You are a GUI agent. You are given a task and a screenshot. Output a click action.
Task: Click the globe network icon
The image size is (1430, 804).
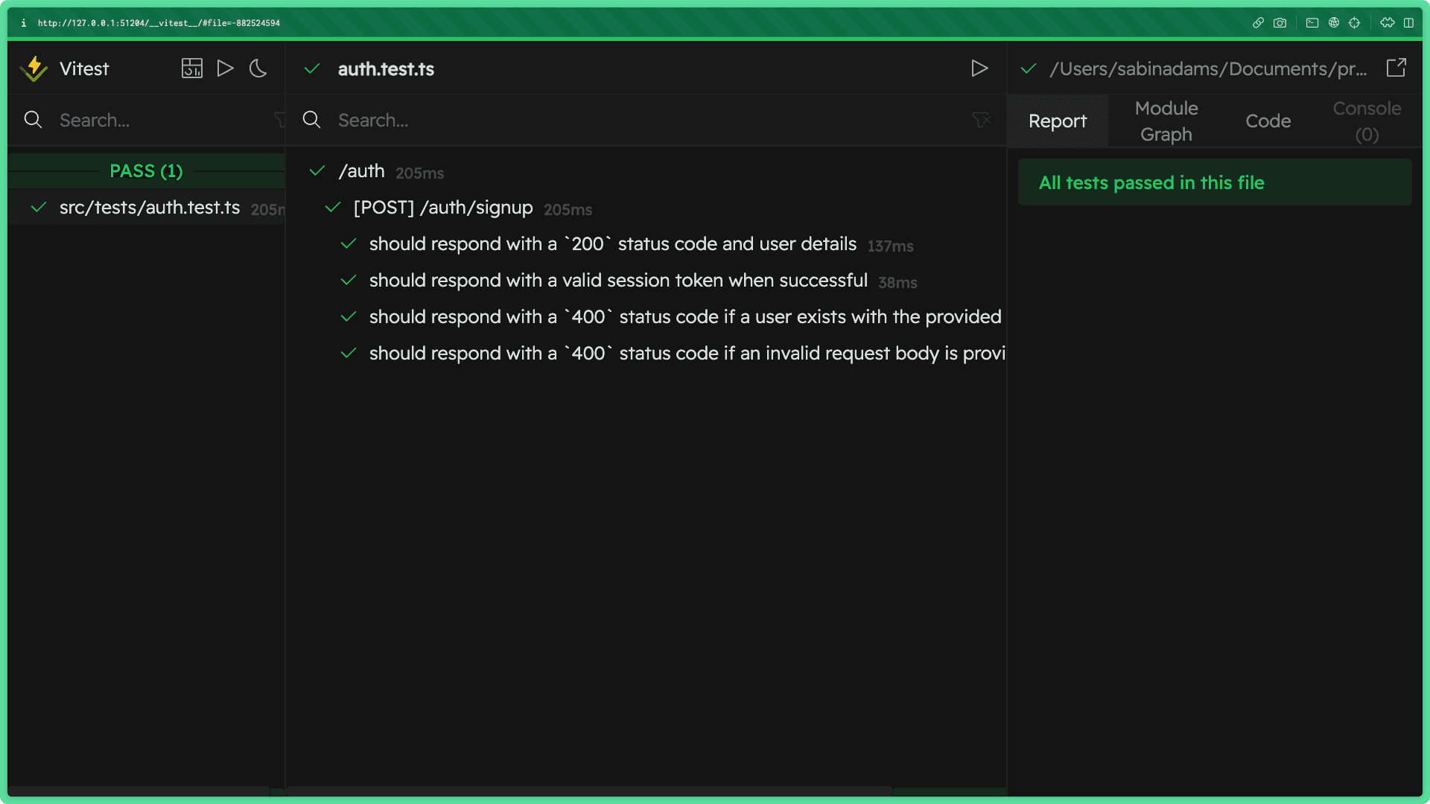pyautogui.click(x=1332, y=22)
